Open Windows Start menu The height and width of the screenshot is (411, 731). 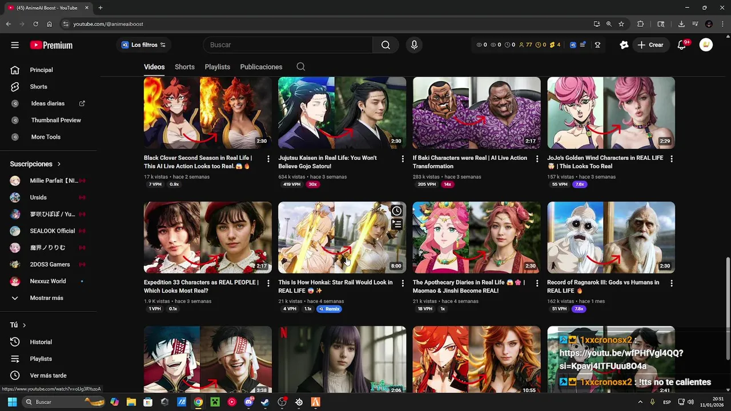pyautogui.click(x=12, y=402)
